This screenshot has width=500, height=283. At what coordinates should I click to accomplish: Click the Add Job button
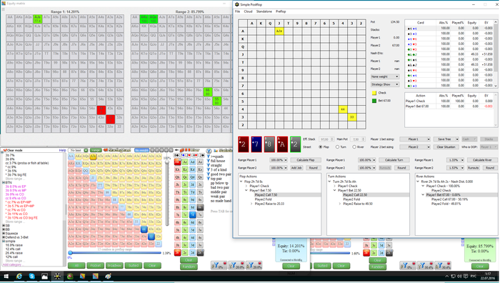[x=296, y=168]
